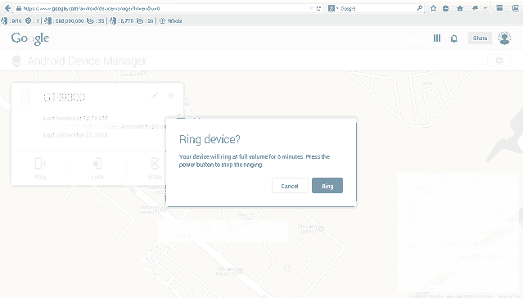Image resolution: width=523 pixels, height=298 pixels.
Task: Click the toolbar add-on icon beside home
Action: click(475, 9)
